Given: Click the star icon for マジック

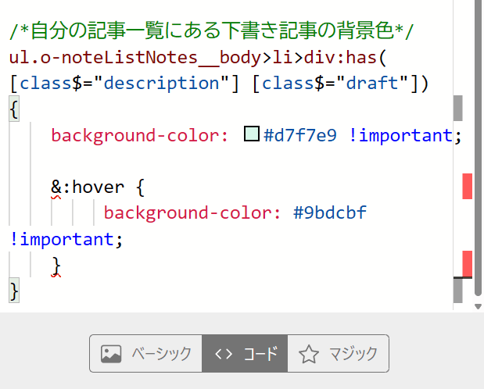Looking at the screenshot, I should tap(309, 355).
